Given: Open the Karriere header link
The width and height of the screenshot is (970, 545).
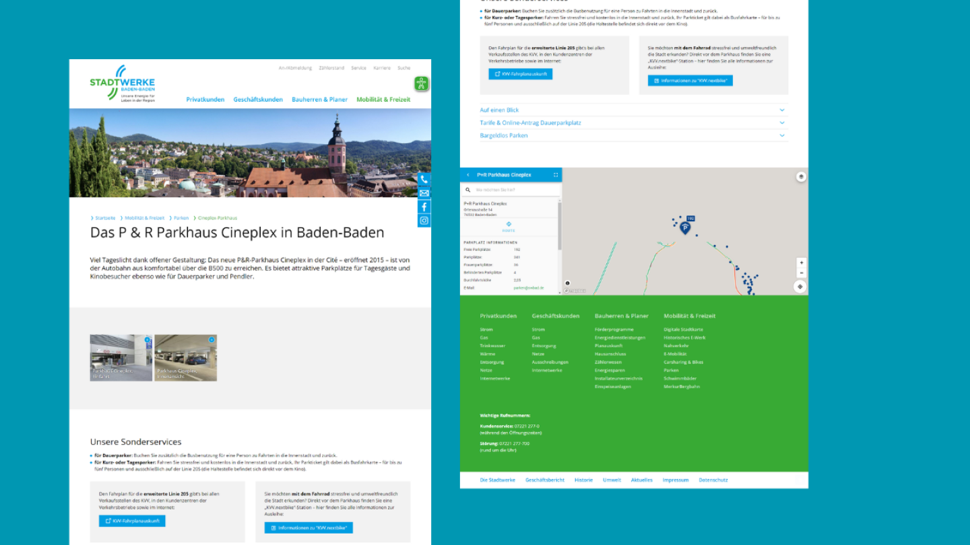Looking at the screenshot, I should [x=382, y=68].
